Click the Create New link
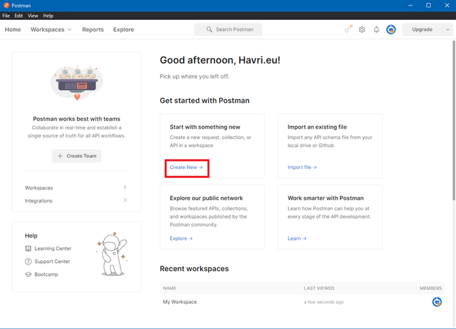This screenshot has width=456, height=329. pyautogui.click(x=186, y=167)
